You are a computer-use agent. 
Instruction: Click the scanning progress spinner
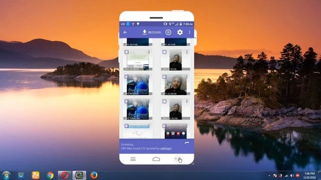point(187,143)
